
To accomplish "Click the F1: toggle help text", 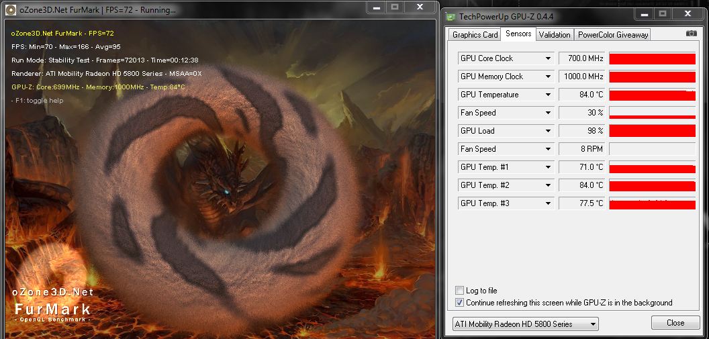I will 38,100.
